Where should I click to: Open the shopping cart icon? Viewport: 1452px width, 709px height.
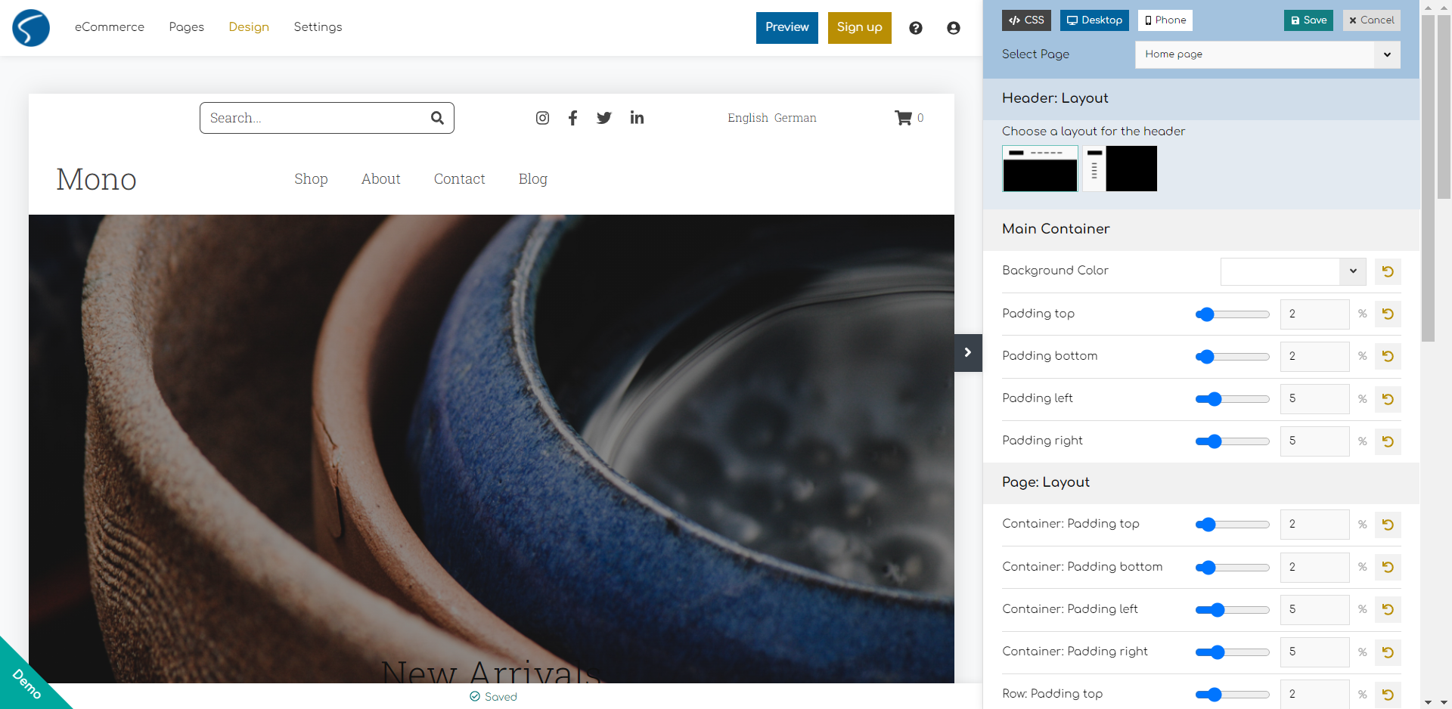903,118
